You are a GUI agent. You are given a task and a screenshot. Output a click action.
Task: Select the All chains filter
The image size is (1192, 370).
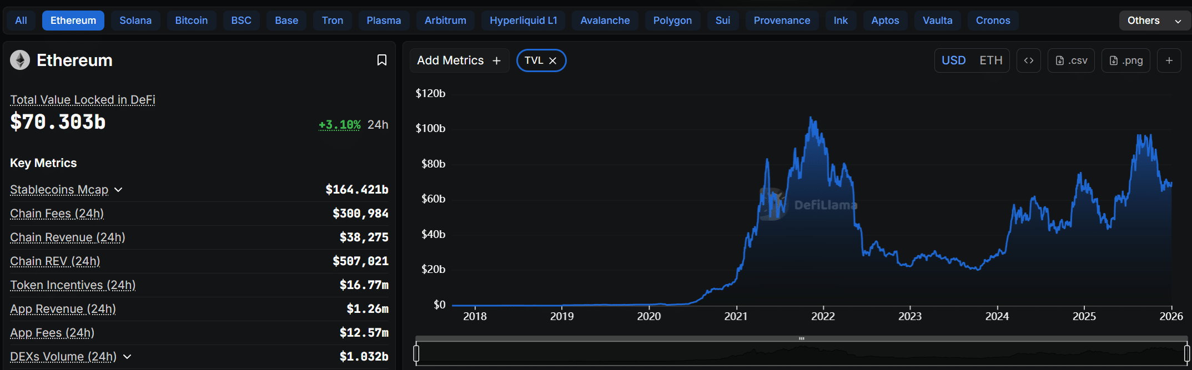coord(21,21)
